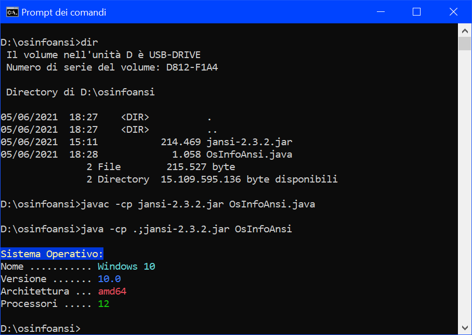Click the last 'D:\osinfoansi>' prompt

pos(41,328)
